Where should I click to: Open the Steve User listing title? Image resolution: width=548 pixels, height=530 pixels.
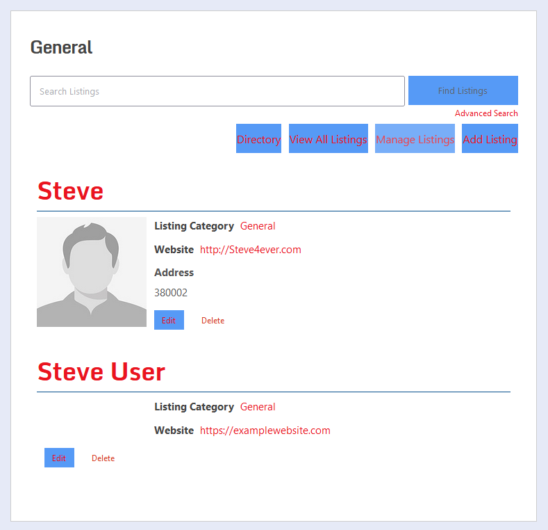(101, 372)
